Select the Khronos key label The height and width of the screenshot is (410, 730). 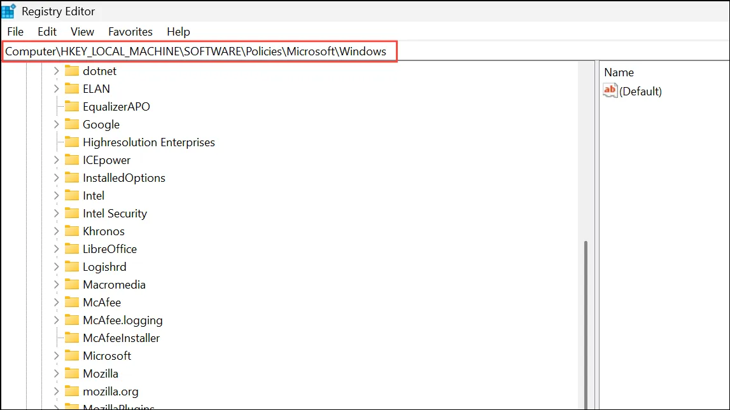tap(104, 231)
